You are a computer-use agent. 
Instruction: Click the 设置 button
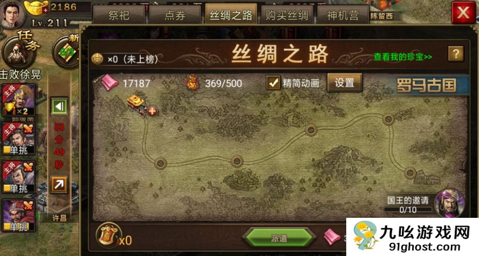(345, 82)
